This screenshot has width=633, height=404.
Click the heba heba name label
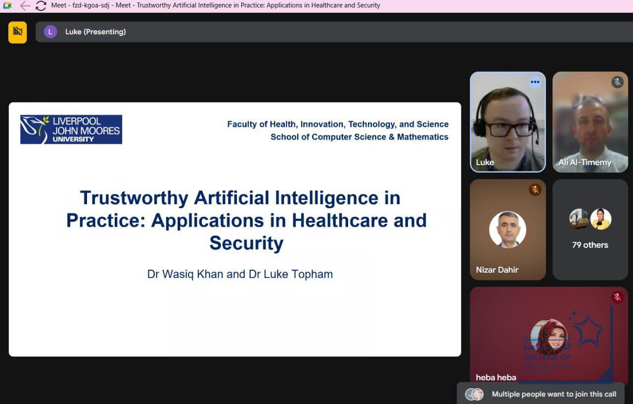[x=496, y=377]
